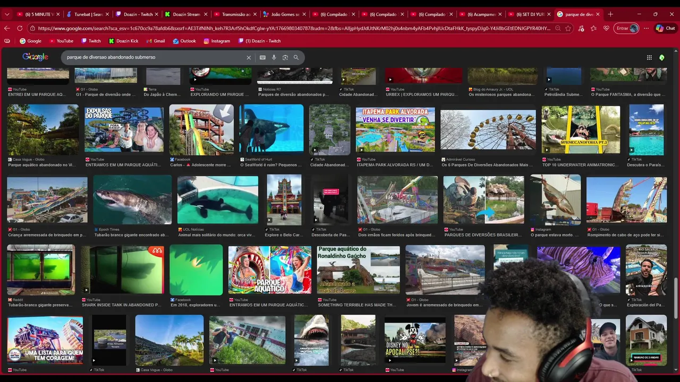Image resolution: width=680 pixels, height=382 pixels.
Task: Open the Twitch bookmark
Action: click(91, 41)
